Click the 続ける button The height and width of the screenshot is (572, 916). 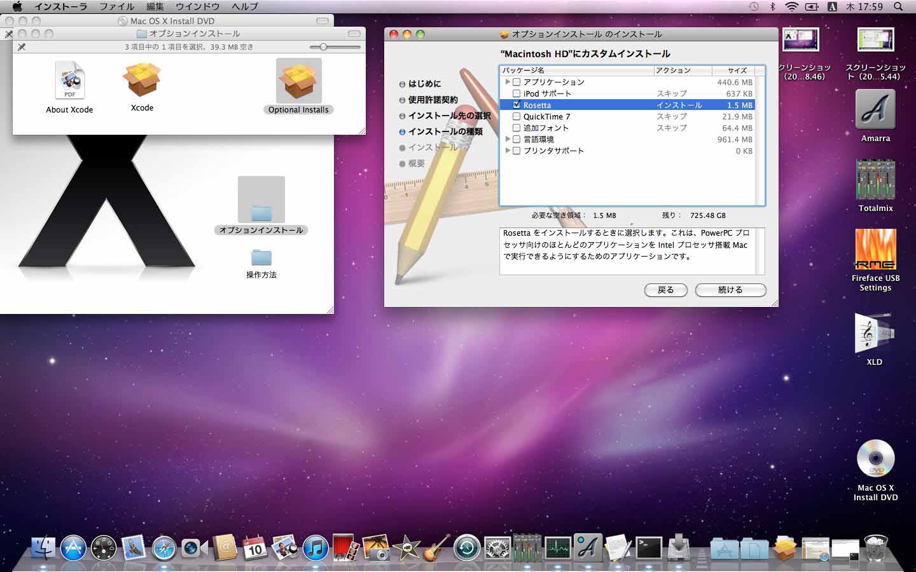pyautogui.click(x=730, y=290)
